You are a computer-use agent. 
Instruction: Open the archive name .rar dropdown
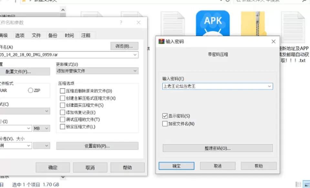coord(135,55)
